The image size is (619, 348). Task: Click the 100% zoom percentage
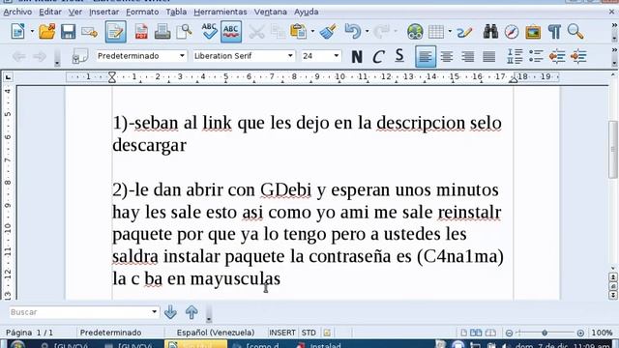[602, 333]
